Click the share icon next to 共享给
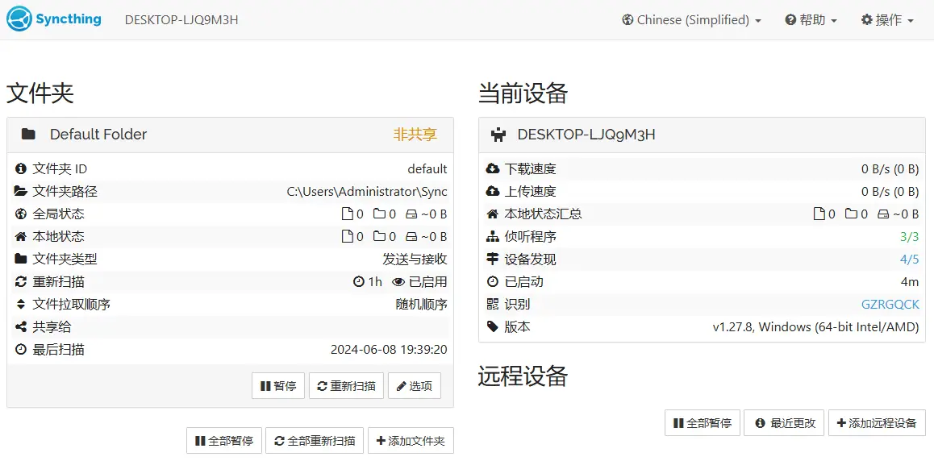 click(21, 327)
